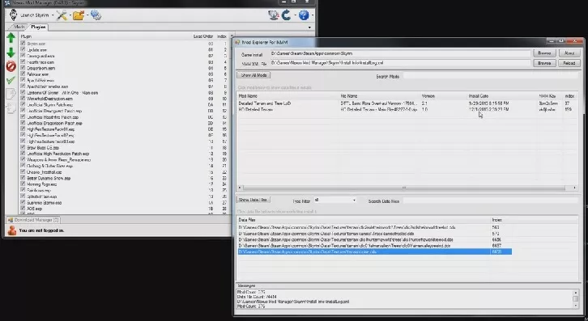Screen dimensions: 588x321
Task: Sort by the Data Files column header
Action: [x=364, y=220]
